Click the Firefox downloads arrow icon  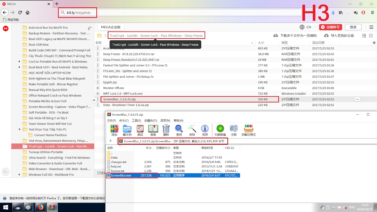333,13
